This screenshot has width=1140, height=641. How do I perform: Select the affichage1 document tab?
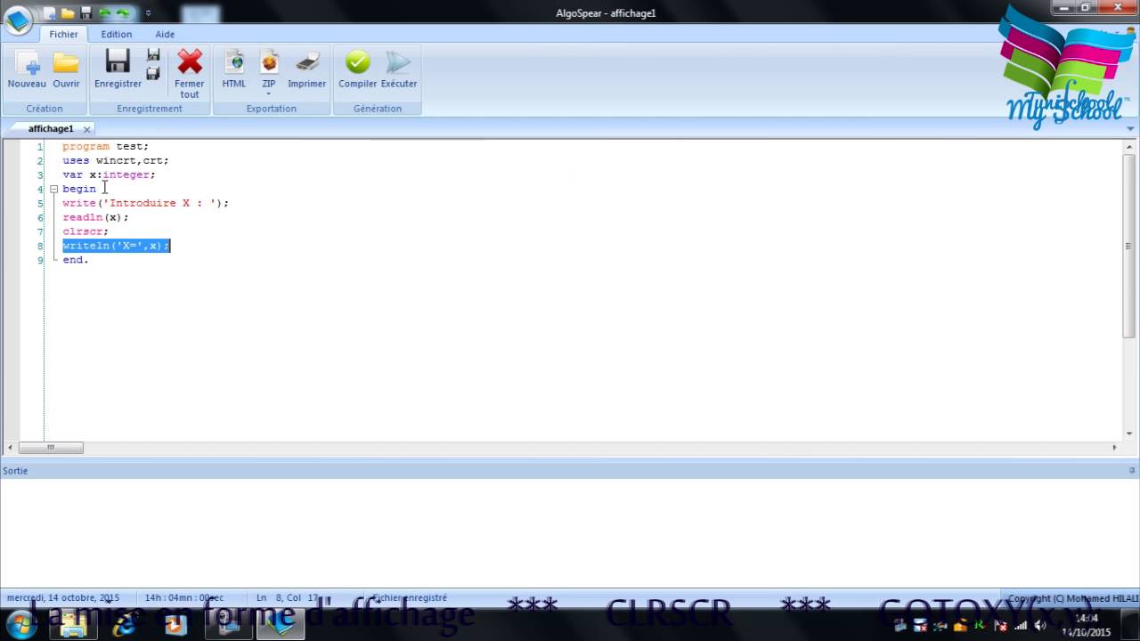click(x=51, y=129)
